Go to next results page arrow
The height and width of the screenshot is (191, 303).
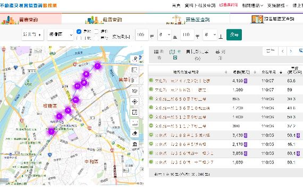coord(291,51)
